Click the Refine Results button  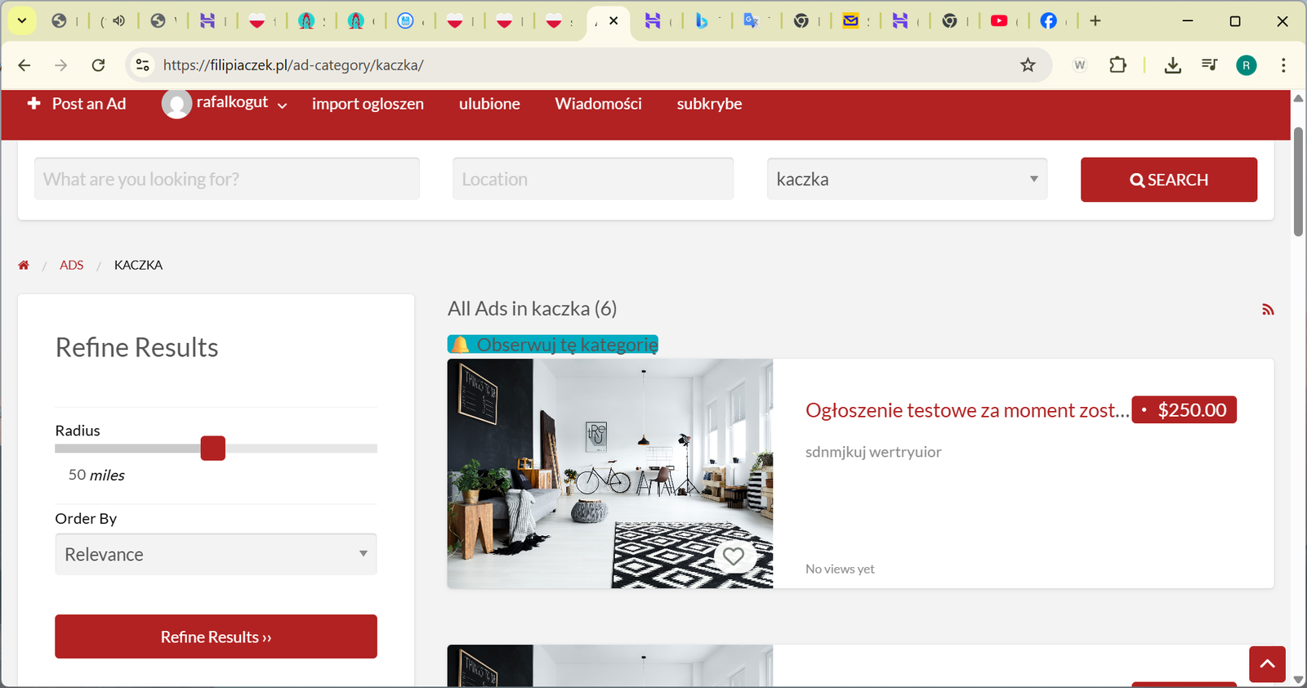216,637
